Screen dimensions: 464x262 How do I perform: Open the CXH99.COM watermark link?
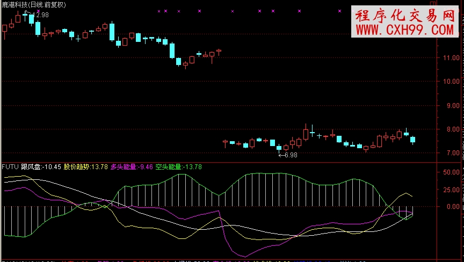[404, 30]
